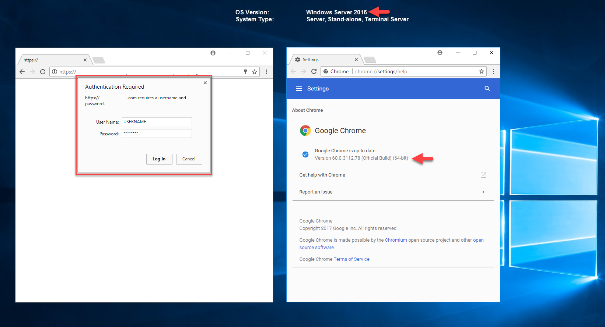The width and height of the screenshot is (605, 327).
Task: Click the About Chrome heading
Action: click(308, 110)
